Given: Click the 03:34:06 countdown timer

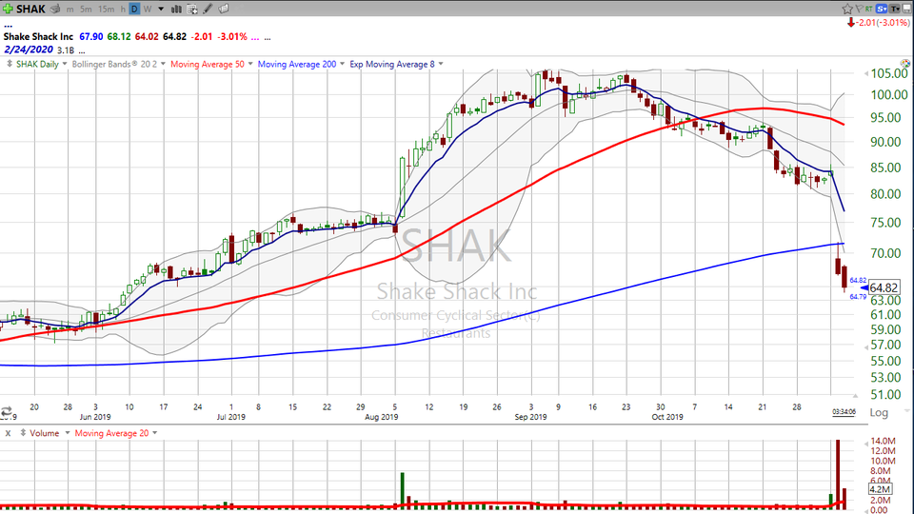Looking at the screenshot, I should [x=844, y=412].
